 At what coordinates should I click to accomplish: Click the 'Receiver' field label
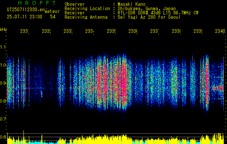pyautogui.click(x=75, y=13)
